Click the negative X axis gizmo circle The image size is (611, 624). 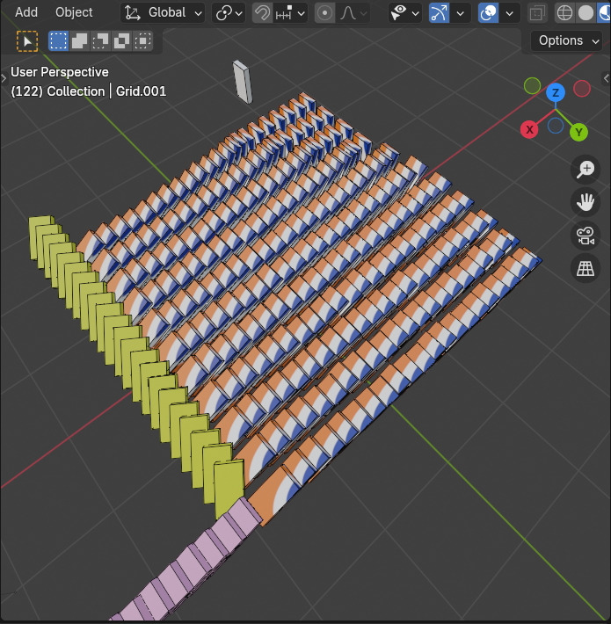coord(581,89)
